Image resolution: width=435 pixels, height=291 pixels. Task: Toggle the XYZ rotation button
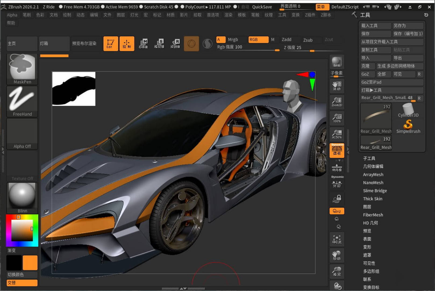pyautogui.click(x=337, y=211)
